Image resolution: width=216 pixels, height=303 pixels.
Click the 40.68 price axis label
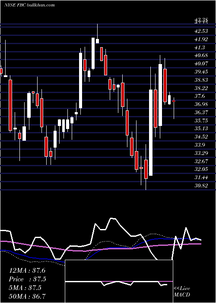point(201,55)
